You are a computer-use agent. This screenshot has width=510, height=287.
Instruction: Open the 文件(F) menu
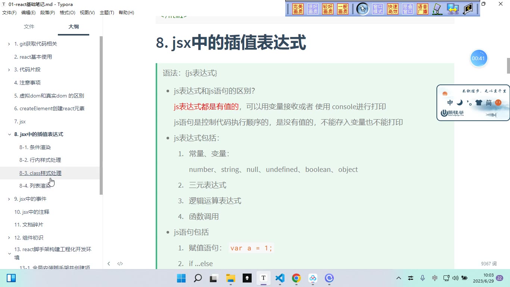(x=9, y=13)
